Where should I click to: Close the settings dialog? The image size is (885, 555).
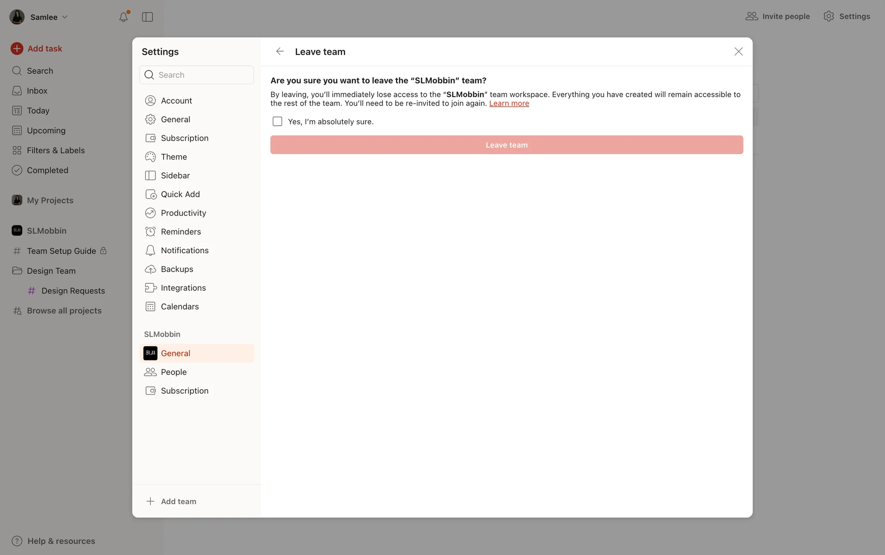(x=738, y=52)
